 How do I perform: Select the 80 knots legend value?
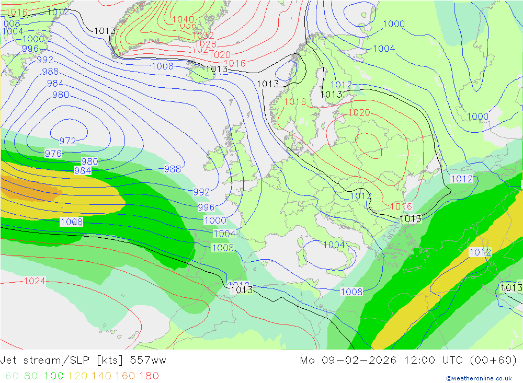[31, 376]
